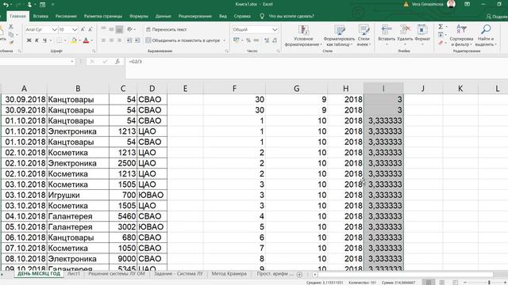508x285 pixels.
Task: Click the borders icon
Action: 60,40
